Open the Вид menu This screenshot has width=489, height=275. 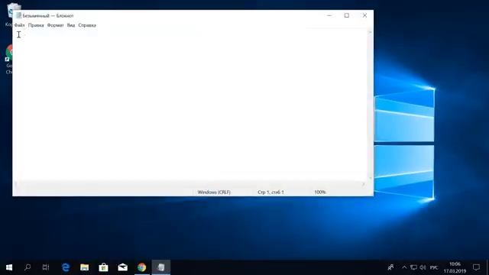pos(71,25)
